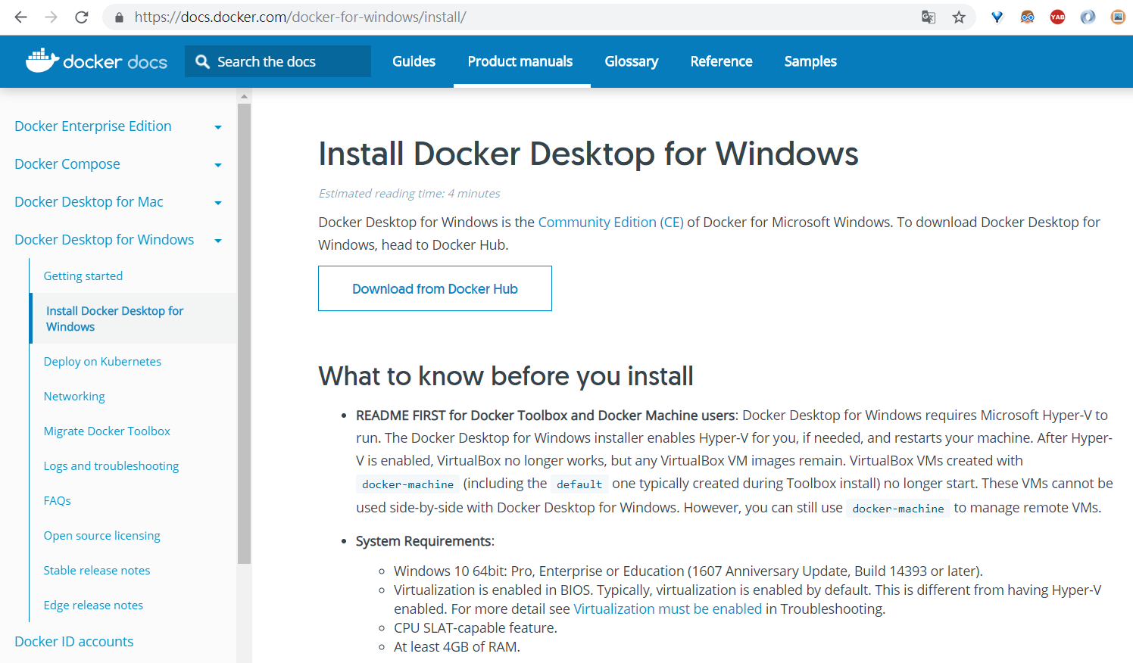Open FAQs sidebar page
Image resolution: width=1133 pixels, height=663 pixels.
click(x=58, y=500)
